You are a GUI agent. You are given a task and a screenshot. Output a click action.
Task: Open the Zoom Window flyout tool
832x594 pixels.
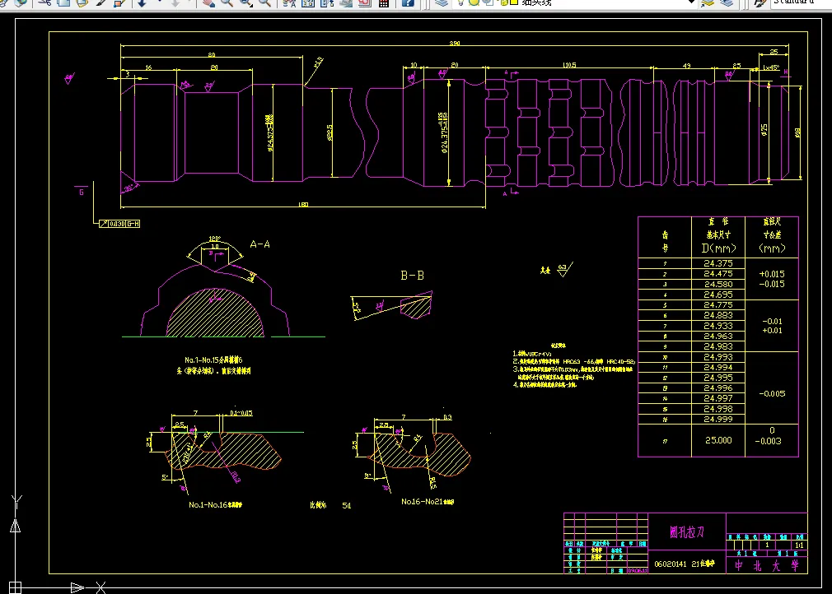click(x=245, y=2)
